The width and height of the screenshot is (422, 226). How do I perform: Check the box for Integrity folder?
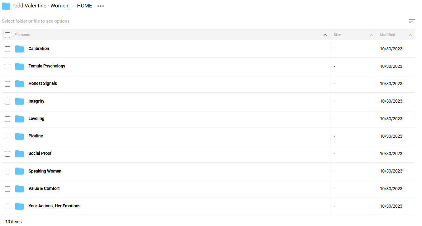(x=7, y=101)
